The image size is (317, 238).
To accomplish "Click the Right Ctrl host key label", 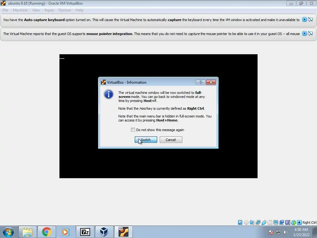I will (309, 223).
